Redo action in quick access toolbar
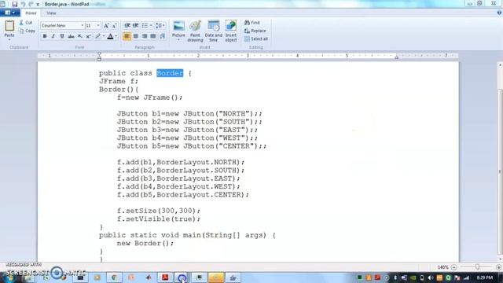This screenshot has height=283, width=503. tap(31, 4)
